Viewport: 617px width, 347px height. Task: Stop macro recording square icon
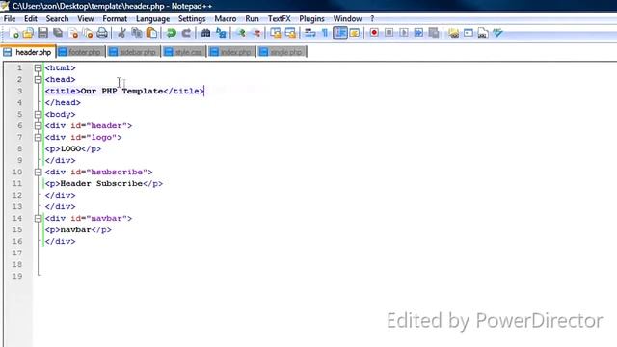coord(389,33)
